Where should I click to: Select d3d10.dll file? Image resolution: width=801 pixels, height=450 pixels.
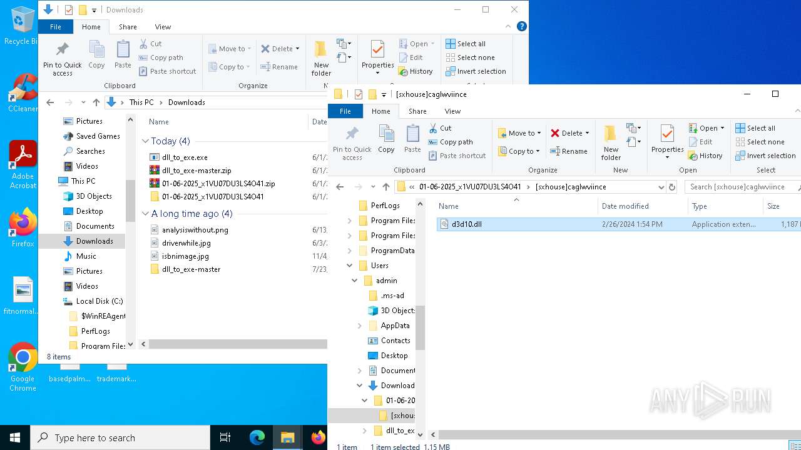pos(618,224)
